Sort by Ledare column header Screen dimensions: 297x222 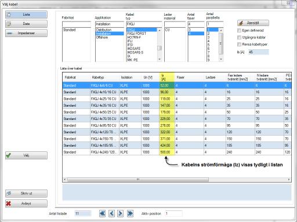(x=215, y=77)
